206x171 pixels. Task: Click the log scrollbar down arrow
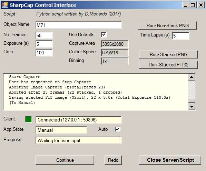pos(192,107)
